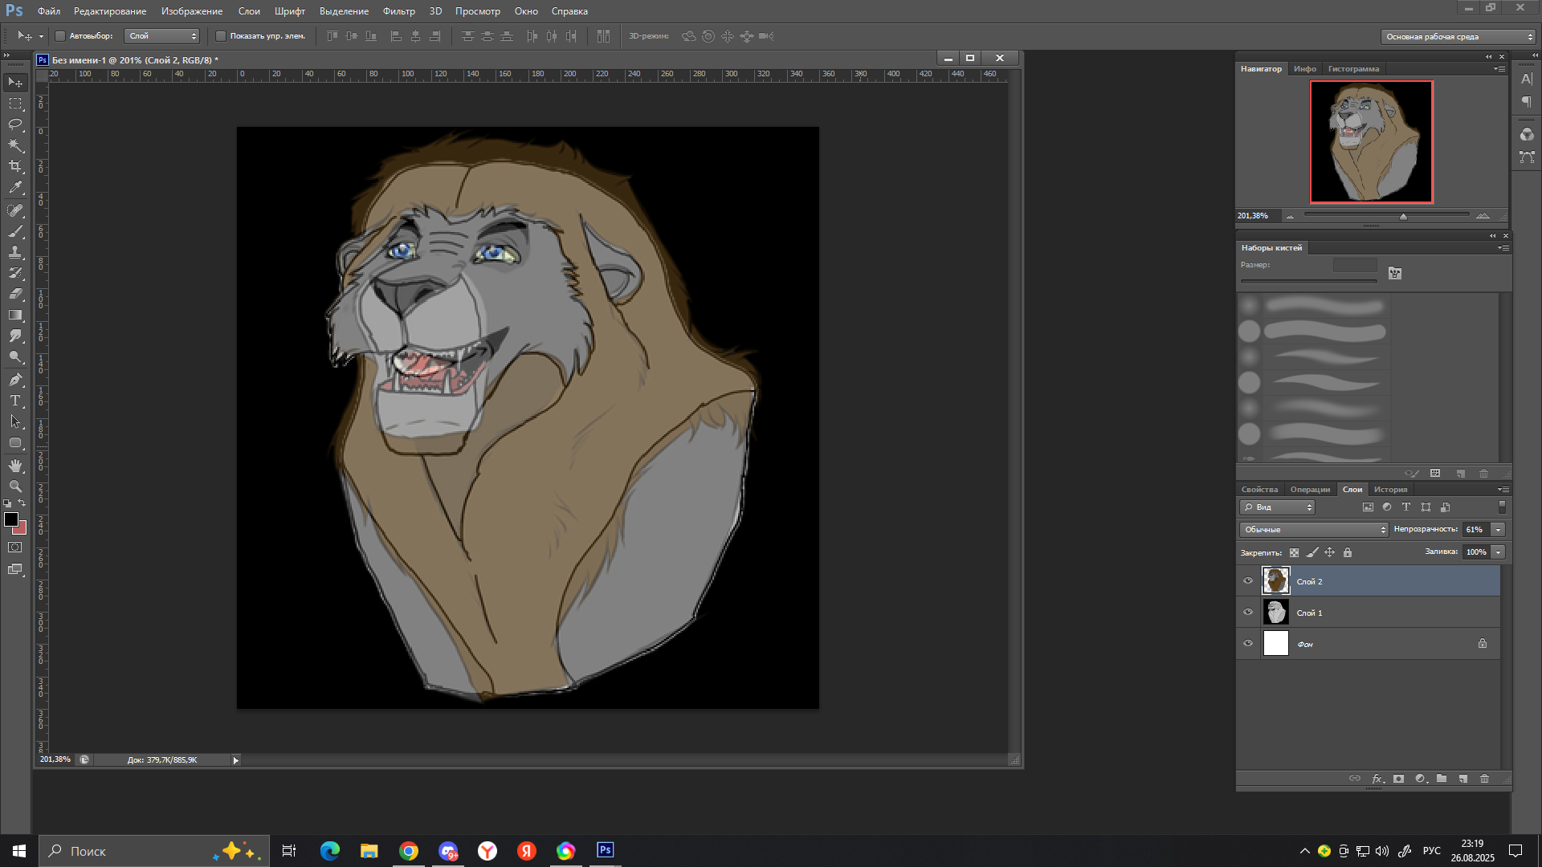
Task: Delete layer trash icon in Layers panel
Action: tap(1484, 779)
